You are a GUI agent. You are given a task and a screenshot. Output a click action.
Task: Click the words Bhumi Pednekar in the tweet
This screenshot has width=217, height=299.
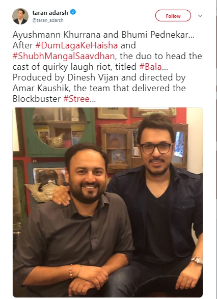click(x=155, y=35)
